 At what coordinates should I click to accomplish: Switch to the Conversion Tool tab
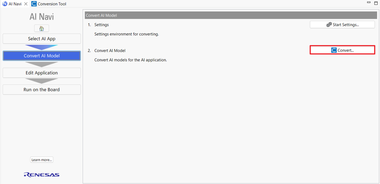tap(49, 4)
